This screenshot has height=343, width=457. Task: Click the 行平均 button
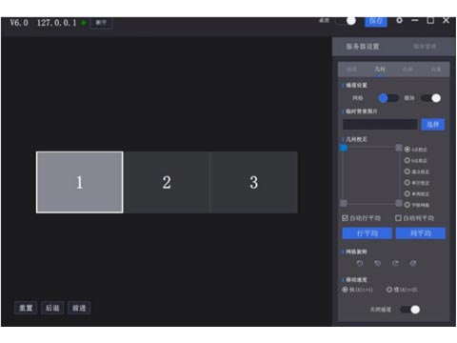pos(368,233)
